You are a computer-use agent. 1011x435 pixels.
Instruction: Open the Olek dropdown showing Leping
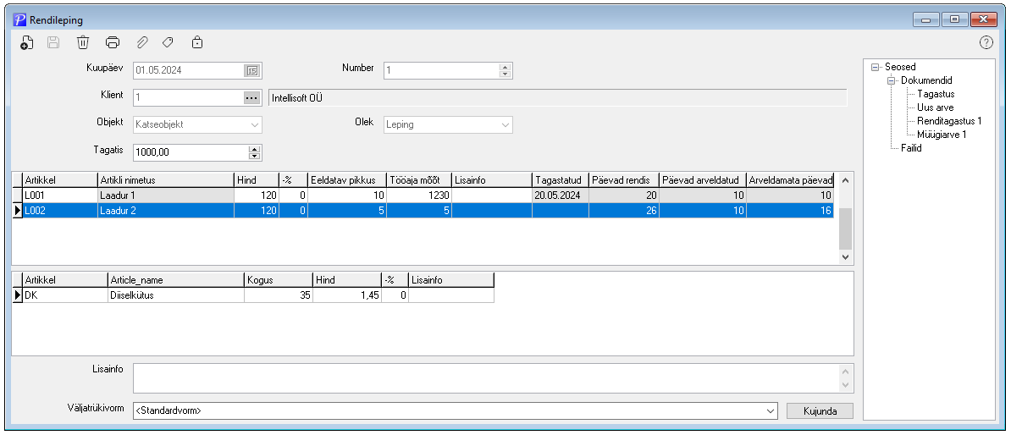(x=505, y=125)
